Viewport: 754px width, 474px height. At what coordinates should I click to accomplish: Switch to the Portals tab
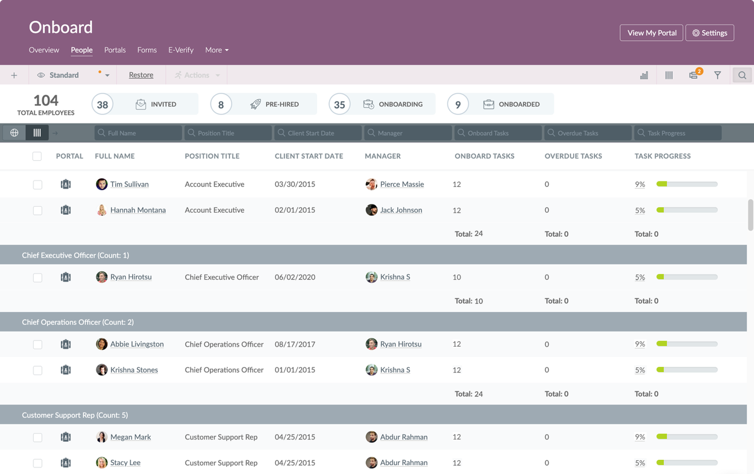click(x=115, y=50)
